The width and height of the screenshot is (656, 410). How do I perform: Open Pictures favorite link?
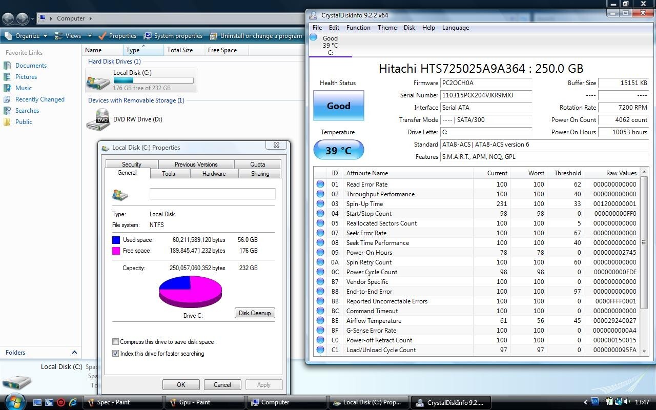coord(26,77)
